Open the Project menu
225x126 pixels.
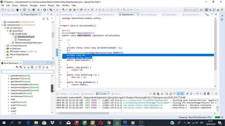pos(51,6)
